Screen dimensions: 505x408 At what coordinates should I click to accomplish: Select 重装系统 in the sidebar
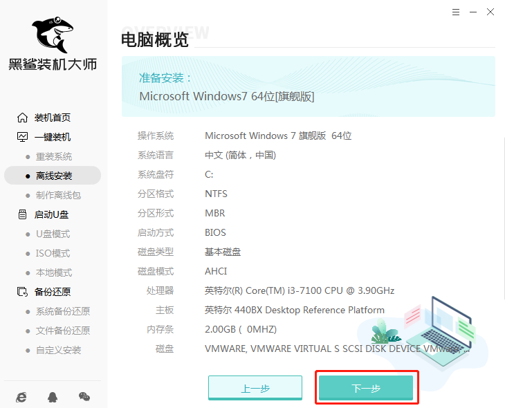pos(53,156)
